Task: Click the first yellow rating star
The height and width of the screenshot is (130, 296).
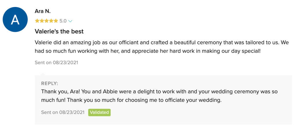Action: [37, 21]
